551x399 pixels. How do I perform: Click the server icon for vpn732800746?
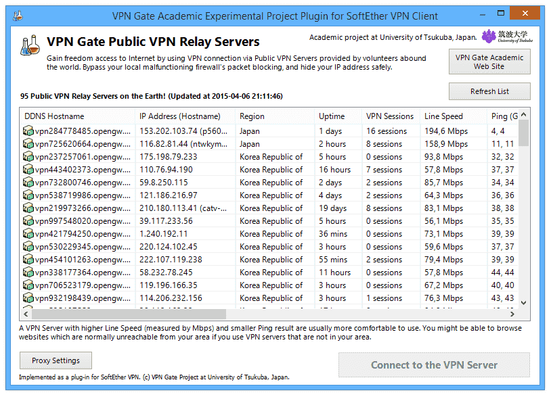click(x=28, y=183)
